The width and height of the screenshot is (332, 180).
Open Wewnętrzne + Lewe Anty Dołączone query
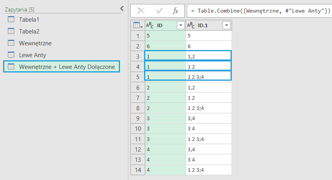click(67, 67)
